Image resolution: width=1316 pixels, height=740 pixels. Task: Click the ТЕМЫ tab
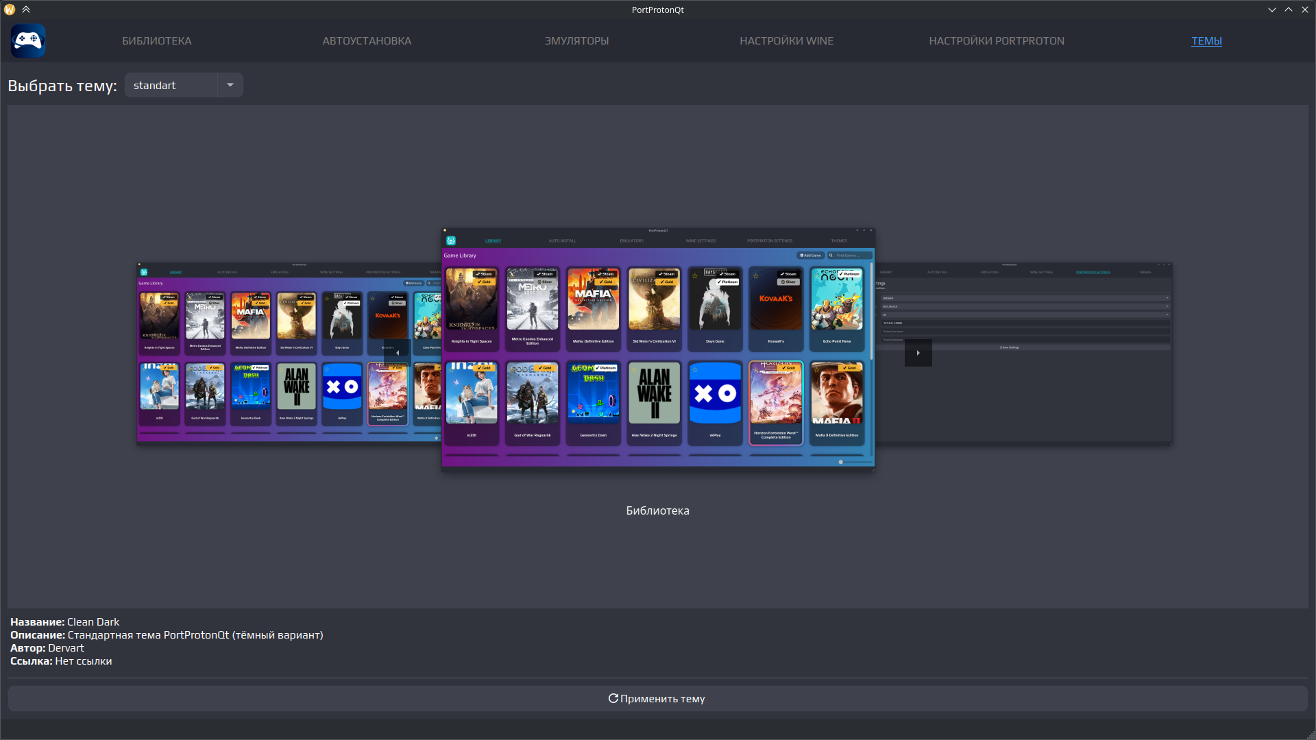pos(1206,41)
